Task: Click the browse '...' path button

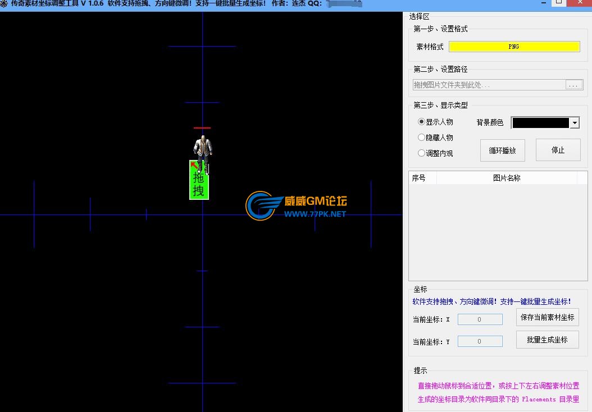Action: (573, 85)
